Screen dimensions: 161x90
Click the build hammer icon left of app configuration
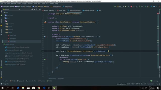click(x=115, y=6)
